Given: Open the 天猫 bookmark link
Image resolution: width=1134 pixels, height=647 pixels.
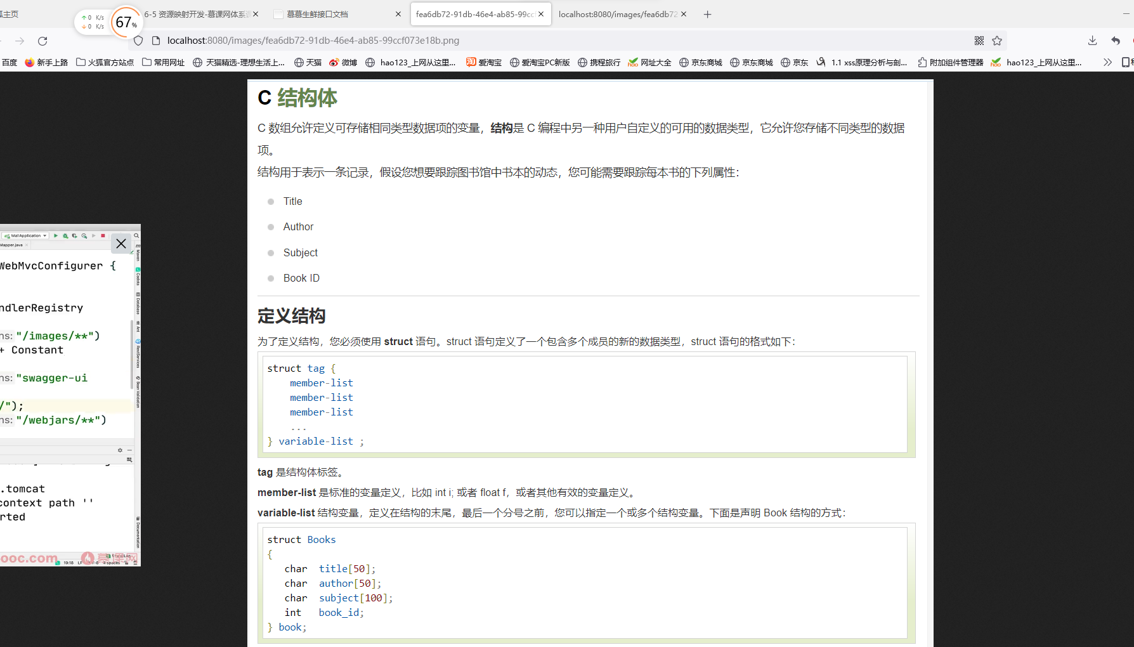Looking at the screenshot, I should click(308, 62).
